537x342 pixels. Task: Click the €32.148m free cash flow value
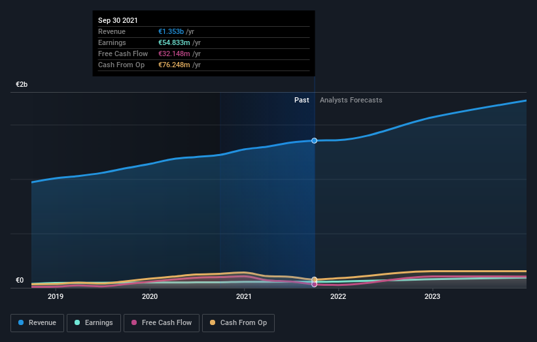(174, 54)
